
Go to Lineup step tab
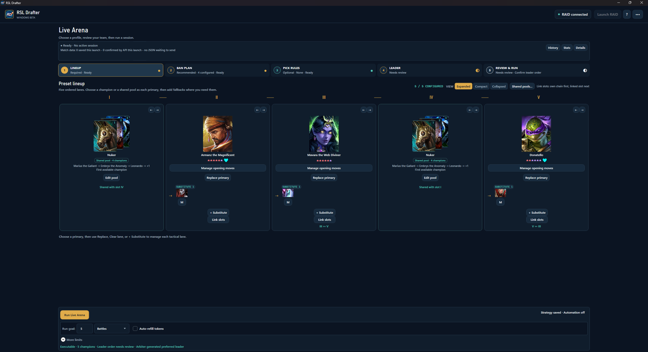pyautogui.click(x=111, y=70)
